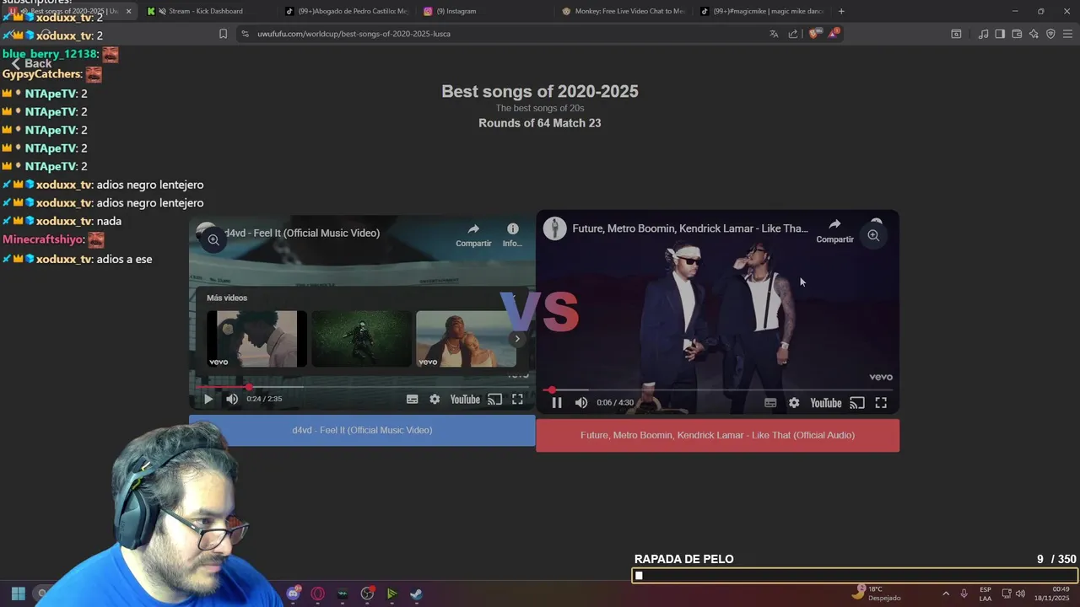The height and width of the screenshot is (607, 1080).
Task: Open system volume speaker icon in tray
Action: coord(1021,594)
